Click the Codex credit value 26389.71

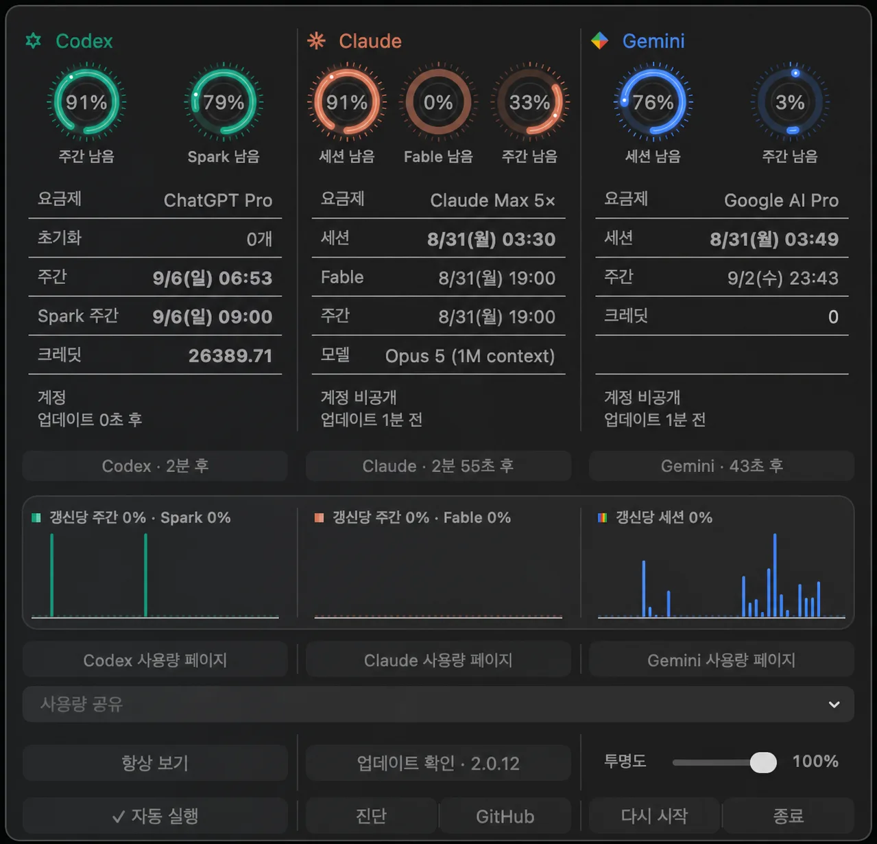[230, 355]
